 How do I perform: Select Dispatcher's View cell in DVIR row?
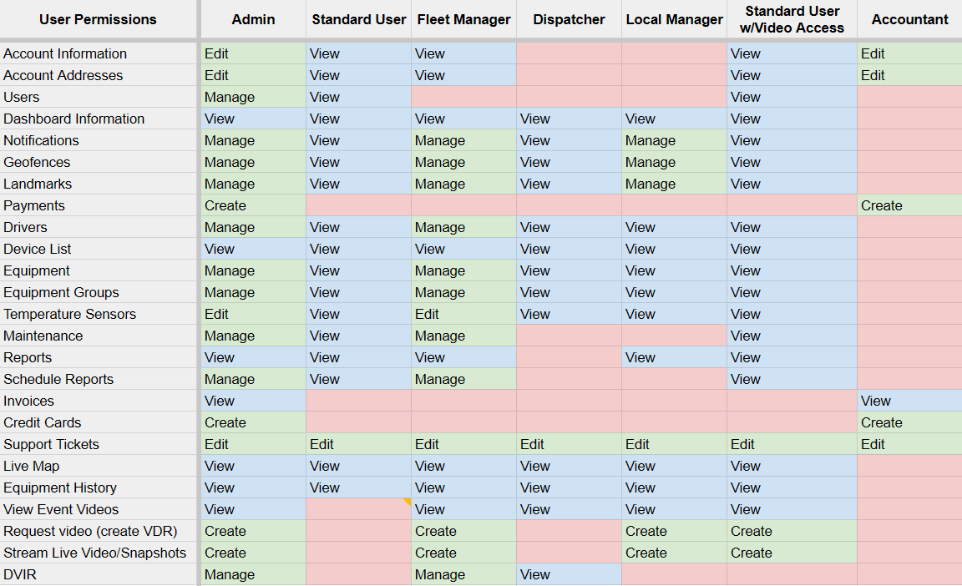point(569,574)
